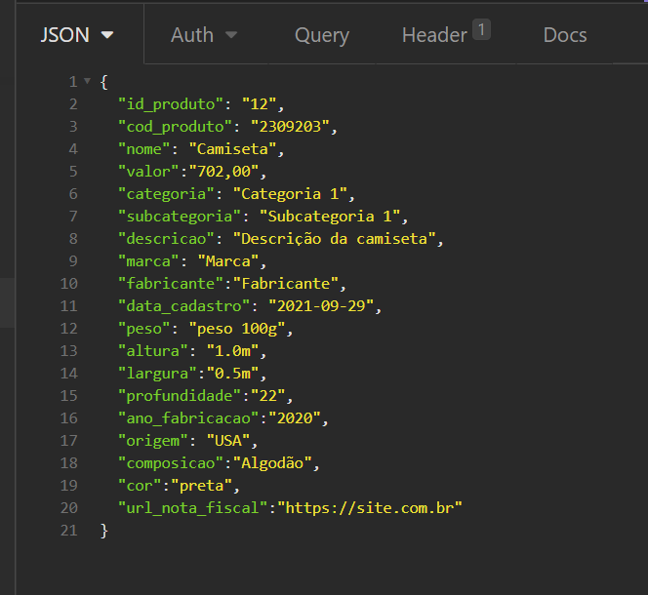Open the Auth tab dropdown
The width and height of the screenshot is (648, 595).
[204, 35]
